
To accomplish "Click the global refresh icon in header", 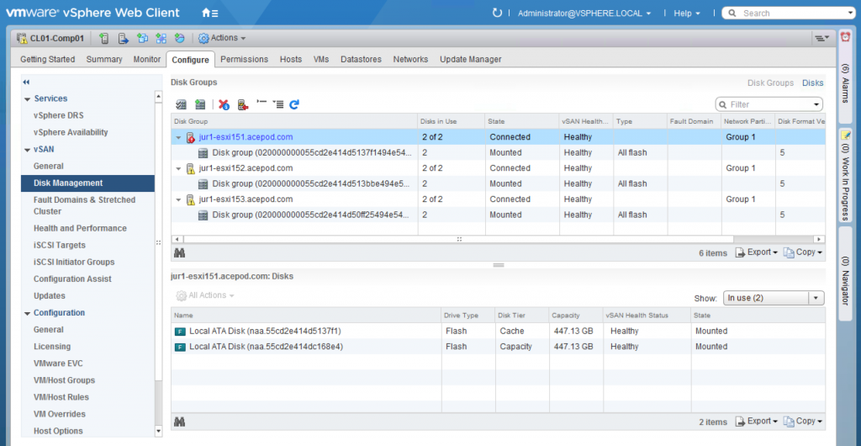I will 497,13.
